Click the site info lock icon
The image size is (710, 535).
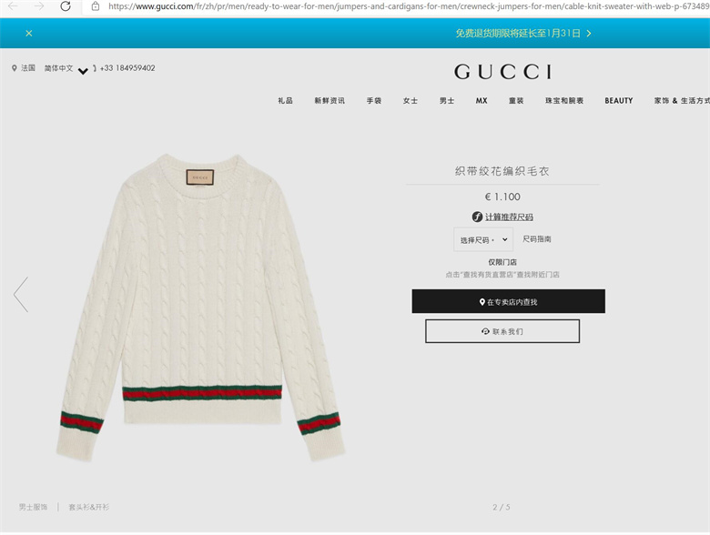click(95, 6)
